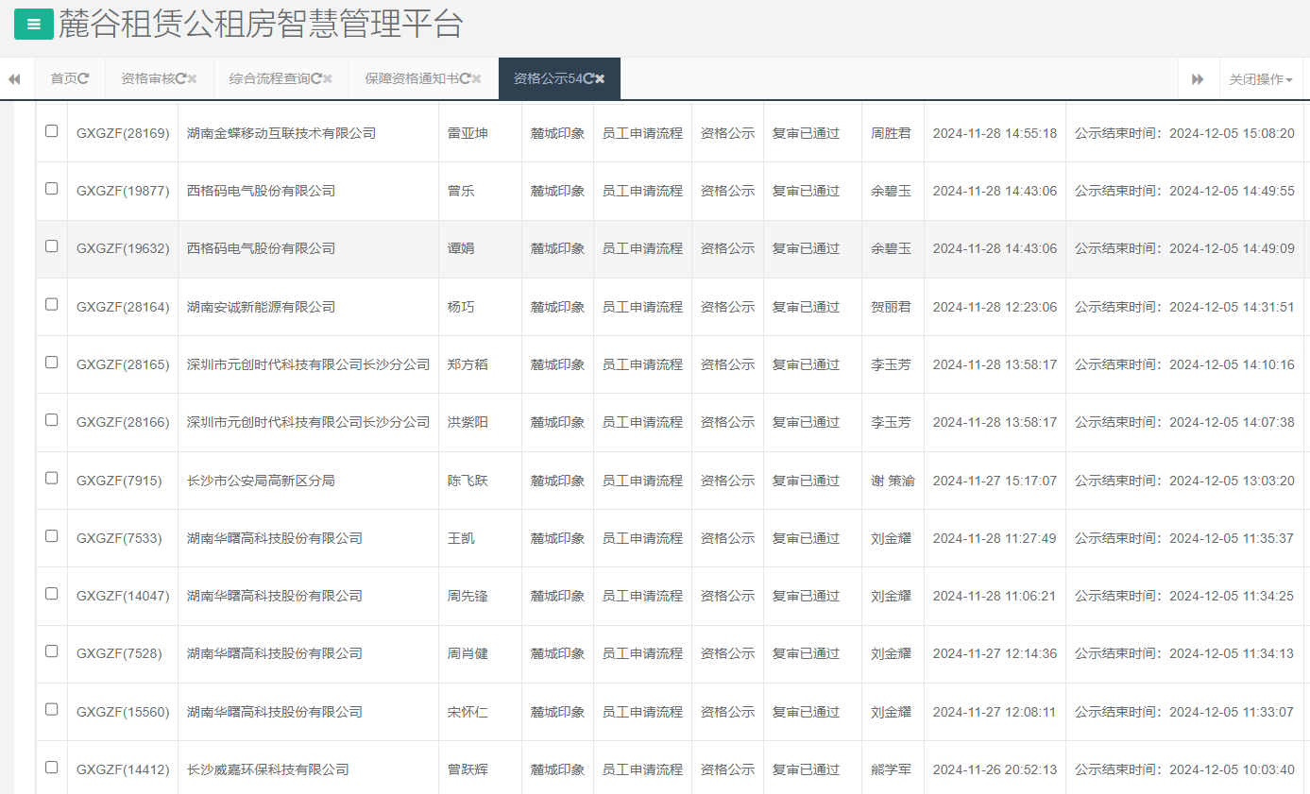Check the GXGZF(14412) row checkbox
Viewport: 1310px width, 794px height.
click(53, 769)
